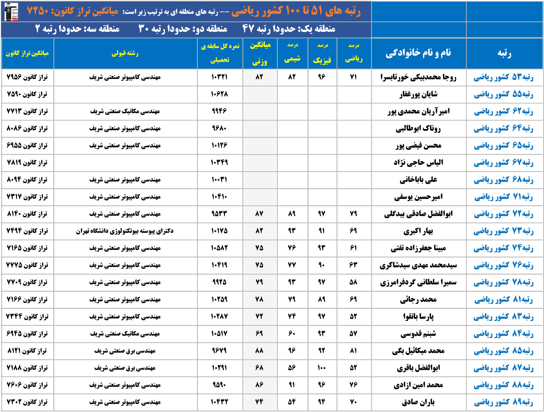Open the رتبه ۵۵ کشور ریاضی link
Screen dimensions: 544x412
point(504,94)
